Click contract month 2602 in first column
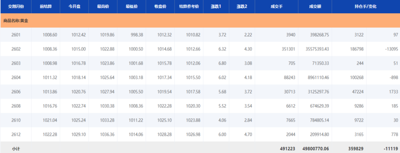The width and height of the screenshot is (400, 153). pyautogui.click(x=16, y=49)
